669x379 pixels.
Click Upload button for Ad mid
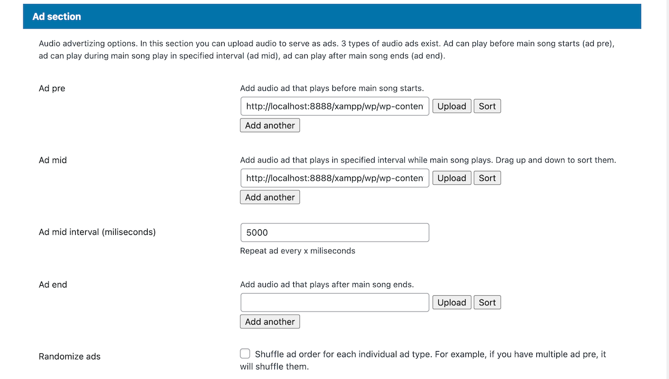[x=452, y=178]
